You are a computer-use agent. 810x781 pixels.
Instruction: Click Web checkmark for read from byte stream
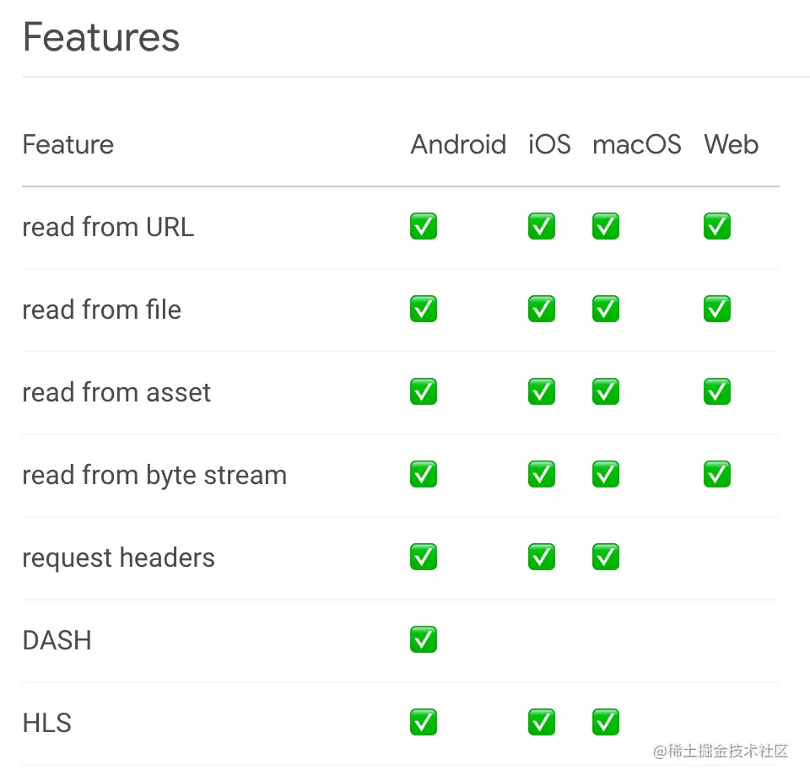(716, 474)
